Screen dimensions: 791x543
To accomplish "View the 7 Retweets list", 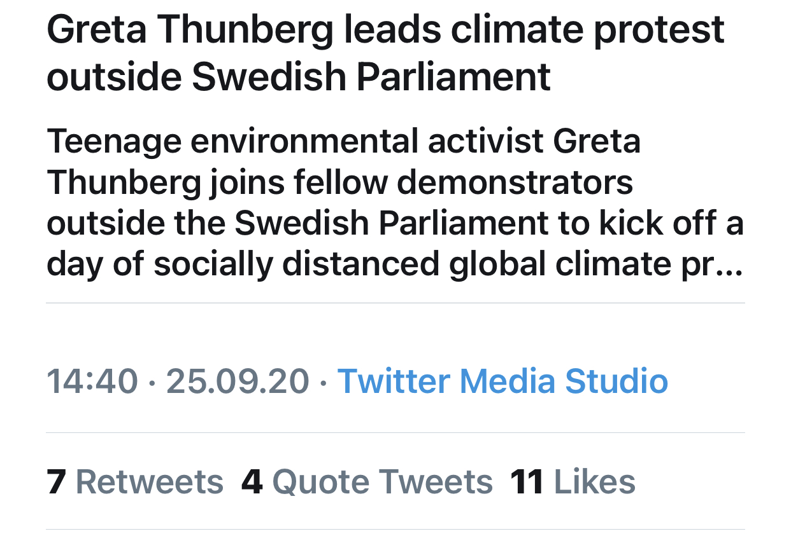I will (135, 481).
